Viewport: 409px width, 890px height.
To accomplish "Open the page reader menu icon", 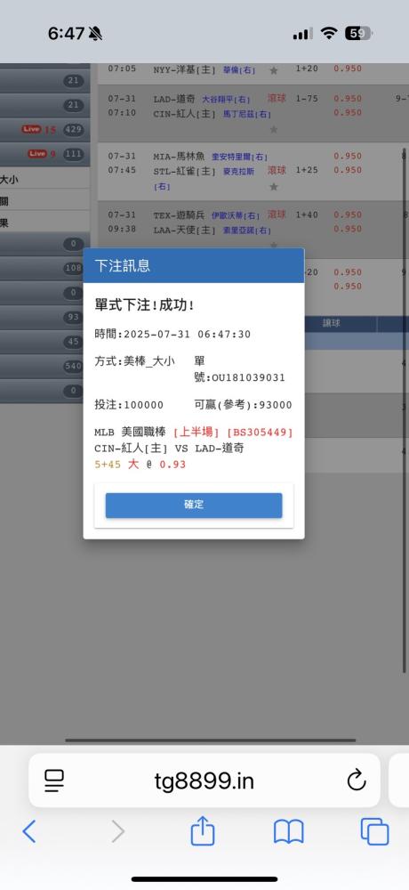I will [x=54, y=781].
